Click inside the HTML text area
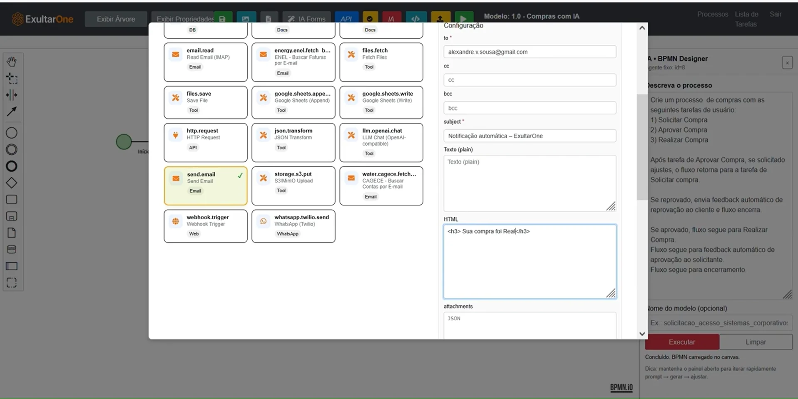The width and height of the screenshot is (798, 399). pos(530,261)
